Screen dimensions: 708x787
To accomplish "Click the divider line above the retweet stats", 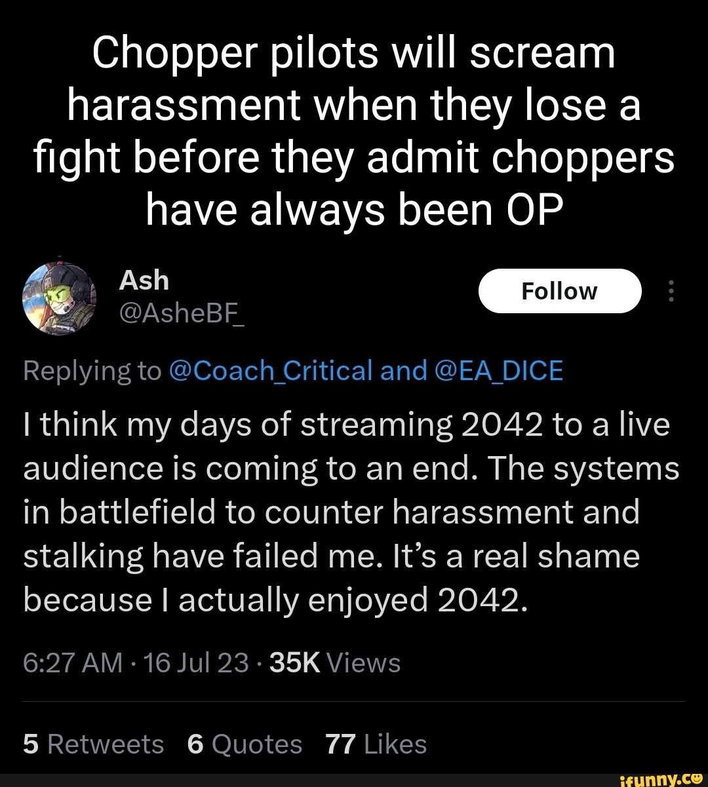I will (354, 701).
